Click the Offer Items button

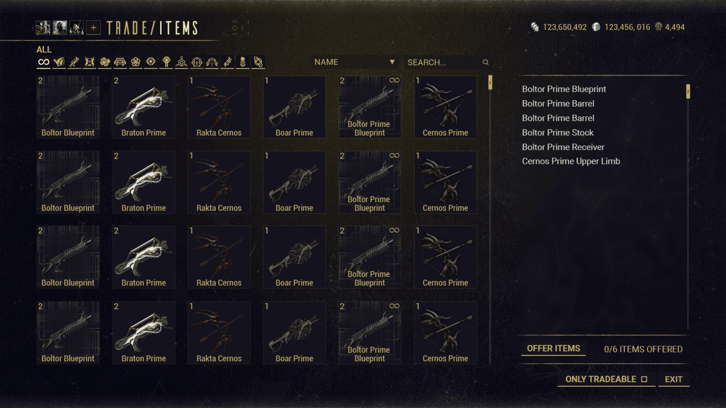tap(553, 349)
